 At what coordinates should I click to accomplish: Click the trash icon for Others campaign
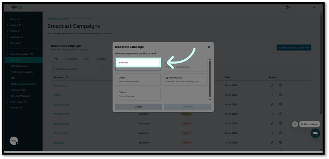(x=280, y=95)
